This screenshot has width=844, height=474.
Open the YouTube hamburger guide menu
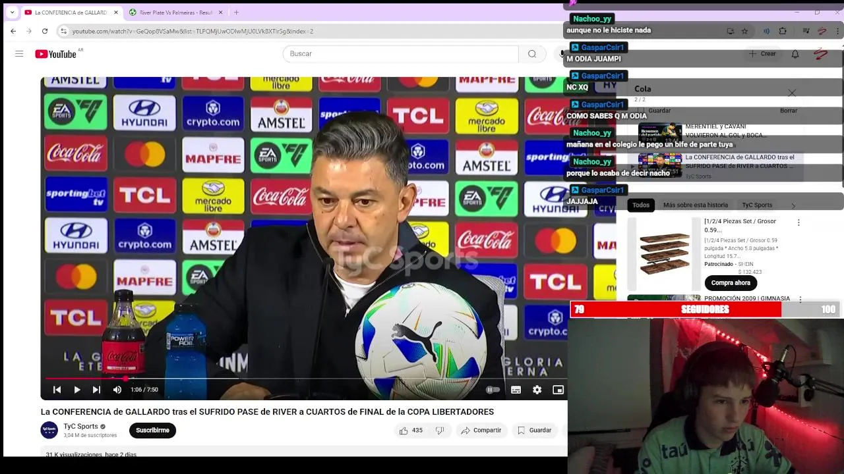point(19,54)
